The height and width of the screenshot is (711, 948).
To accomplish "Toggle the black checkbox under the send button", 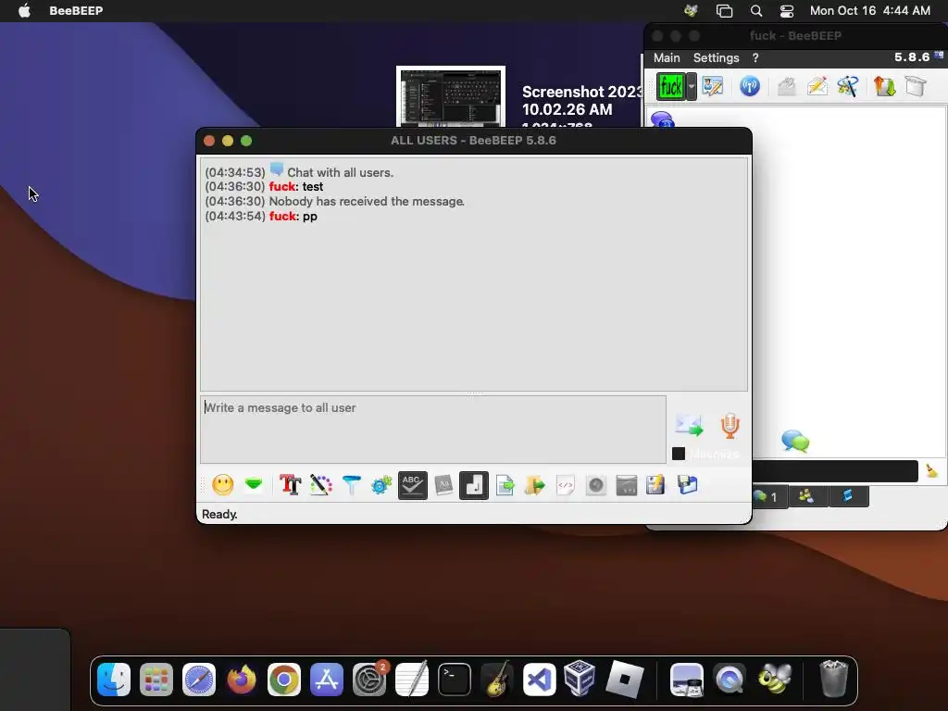I will tap(679, 454).
